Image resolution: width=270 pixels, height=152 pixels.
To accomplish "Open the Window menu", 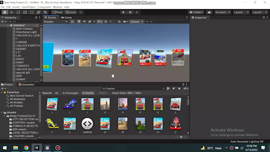I will point(57,7).
